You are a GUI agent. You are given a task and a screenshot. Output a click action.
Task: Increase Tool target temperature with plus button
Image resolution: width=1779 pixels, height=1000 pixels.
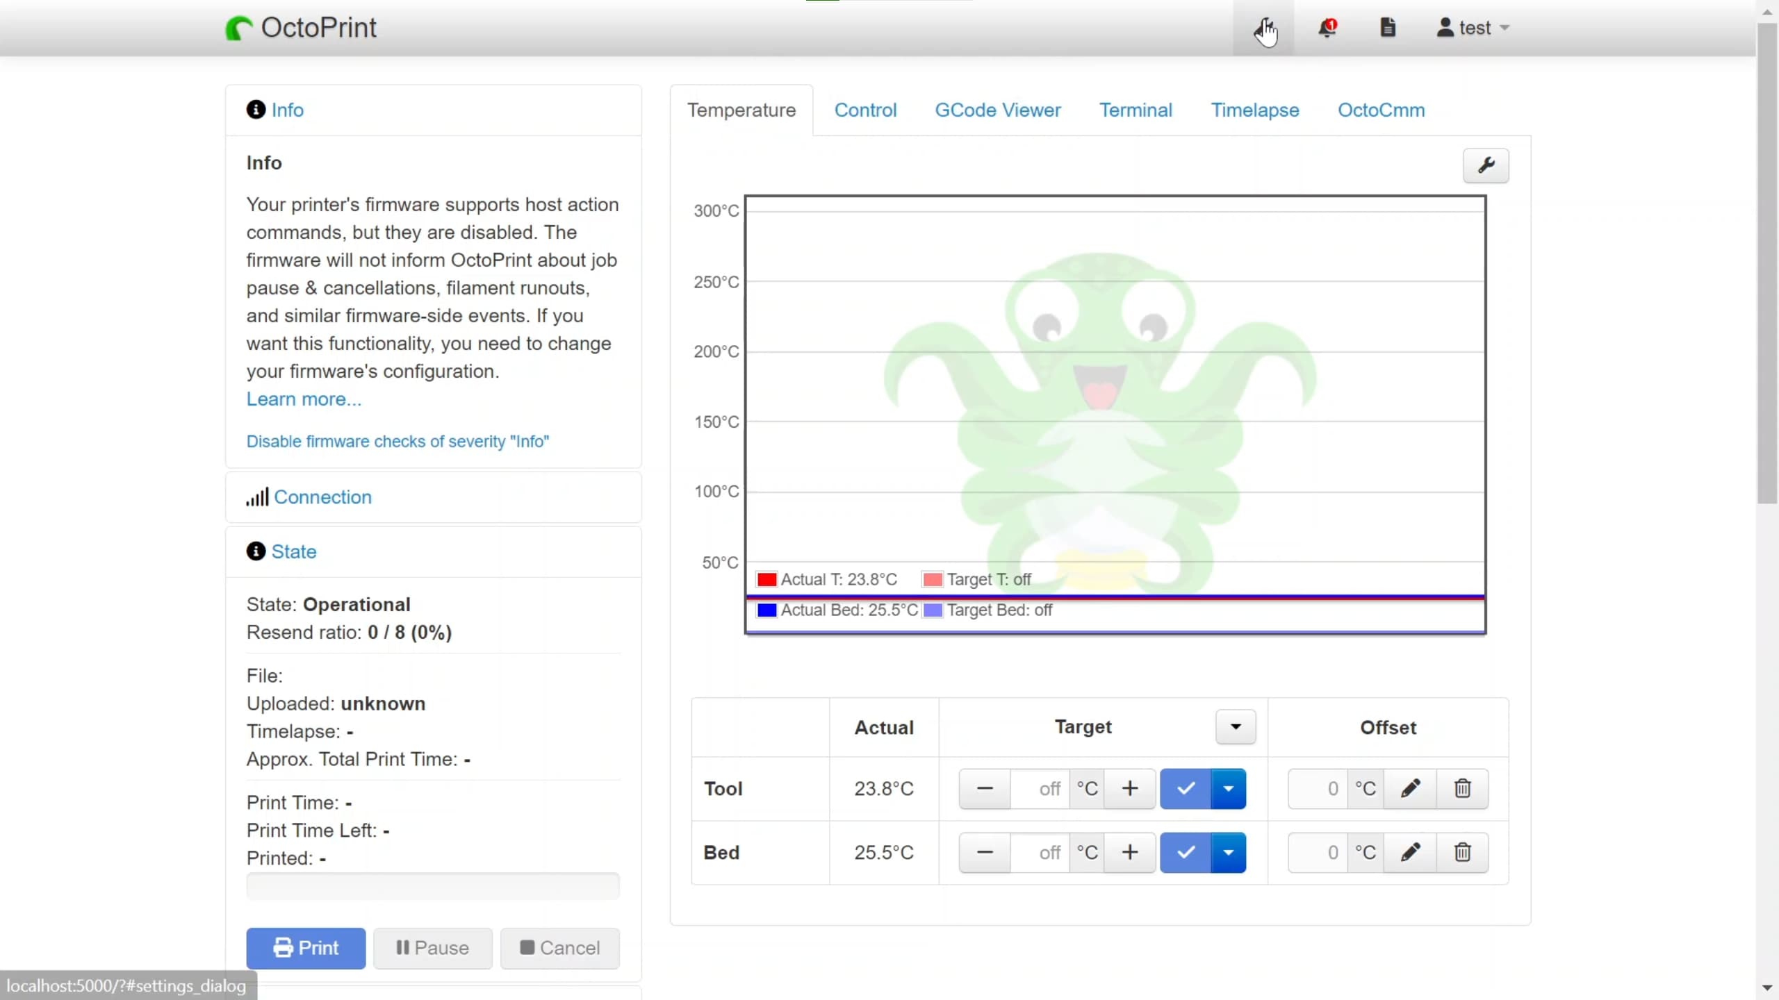tap(1130, 788)
